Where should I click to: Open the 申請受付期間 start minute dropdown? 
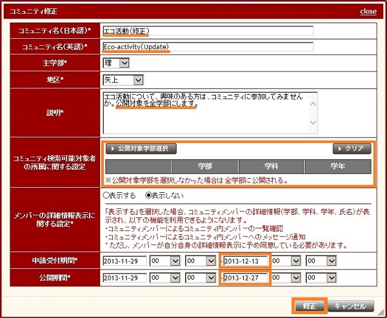click(x=201, y=261)
